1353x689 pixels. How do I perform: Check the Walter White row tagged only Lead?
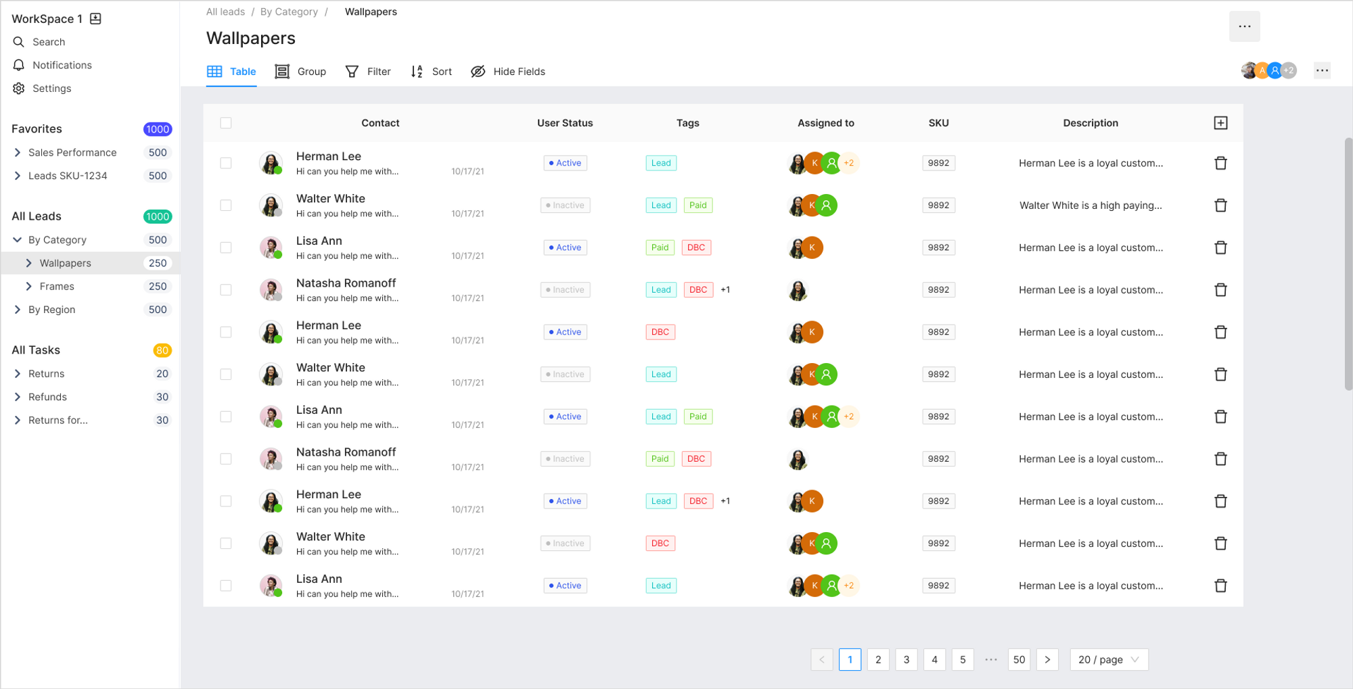point(226,375)
